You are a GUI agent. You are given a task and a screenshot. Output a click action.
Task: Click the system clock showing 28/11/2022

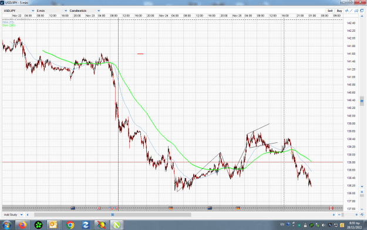pyautogui.click(x=354, y=225)
